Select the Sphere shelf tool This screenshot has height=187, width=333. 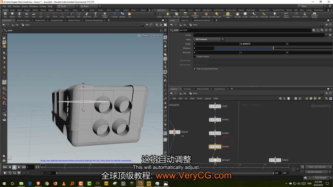click(12, 15)
